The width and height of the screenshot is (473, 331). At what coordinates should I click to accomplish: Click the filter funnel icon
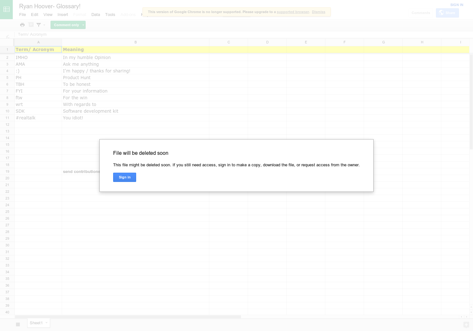(x=39, y=25)
